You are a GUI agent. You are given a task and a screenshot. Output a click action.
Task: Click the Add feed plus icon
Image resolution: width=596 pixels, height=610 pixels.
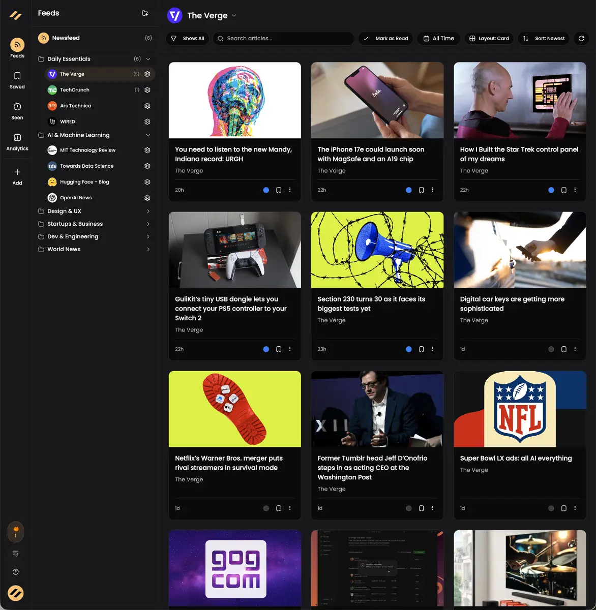[17, 172]
